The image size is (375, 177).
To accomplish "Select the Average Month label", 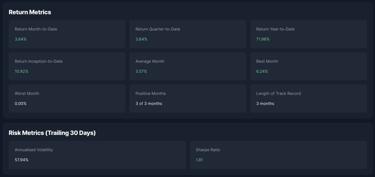I will coord(150,61).
